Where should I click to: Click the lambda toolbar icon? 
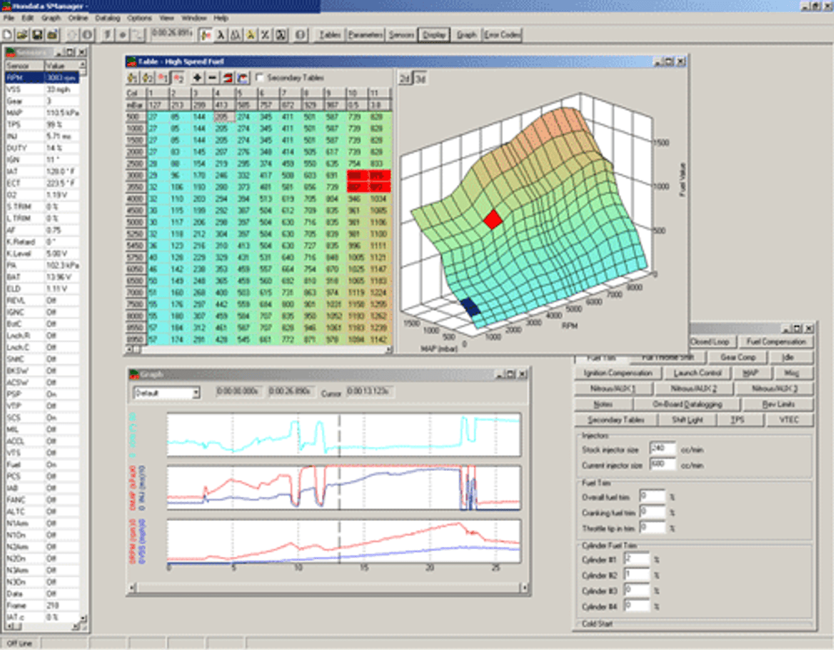click(x=221, y=35)
